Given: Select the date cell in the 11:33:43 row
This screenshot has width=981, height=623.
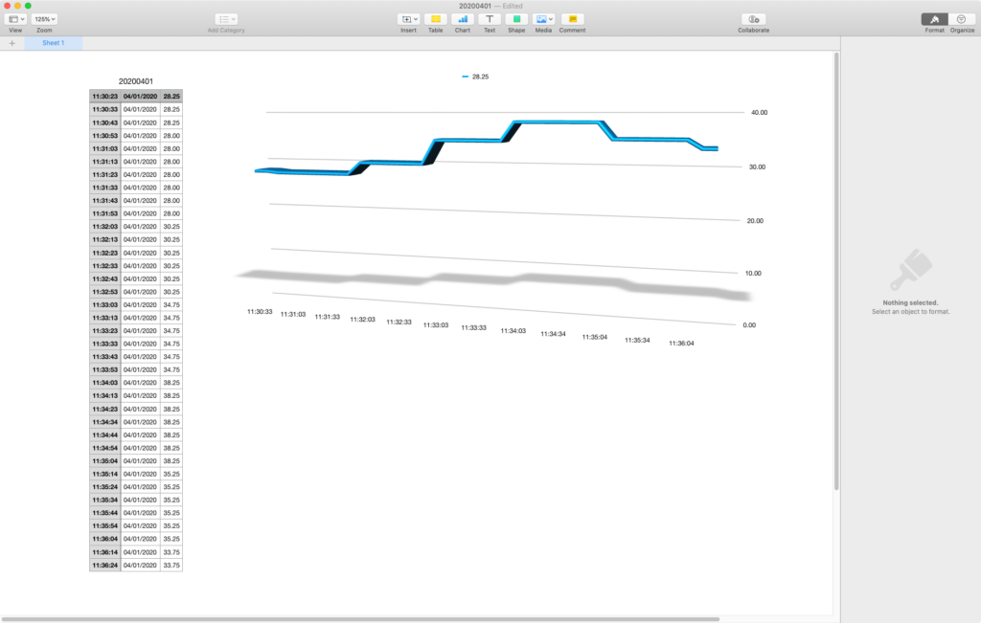Looking at the screenshot, I should point(140,357).
